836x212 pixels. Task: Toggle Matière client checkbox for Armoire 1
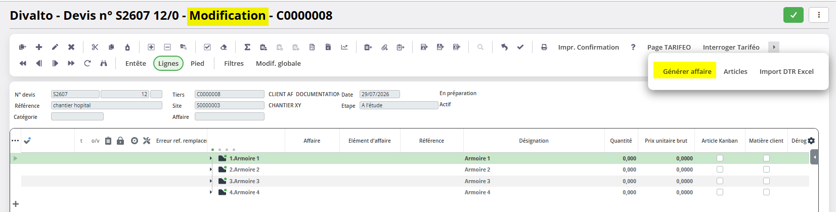point(766,158)
